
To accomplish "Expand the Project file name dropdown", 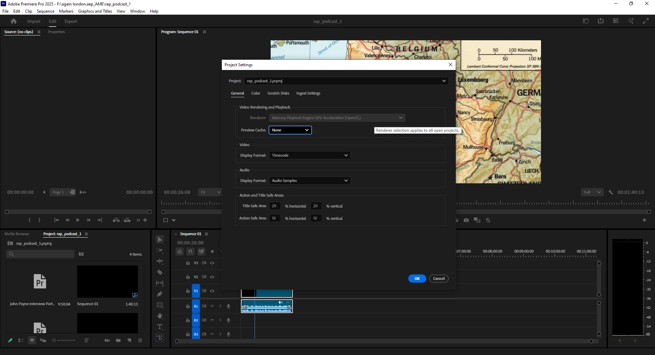I will click(346, 81).
